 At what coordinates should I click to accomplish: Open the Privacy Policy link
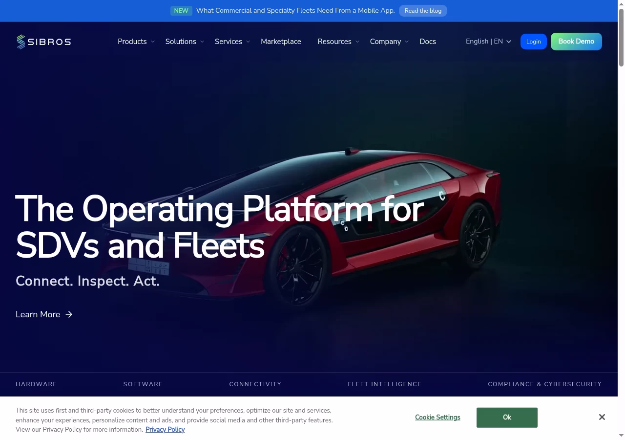coord(165,430)
